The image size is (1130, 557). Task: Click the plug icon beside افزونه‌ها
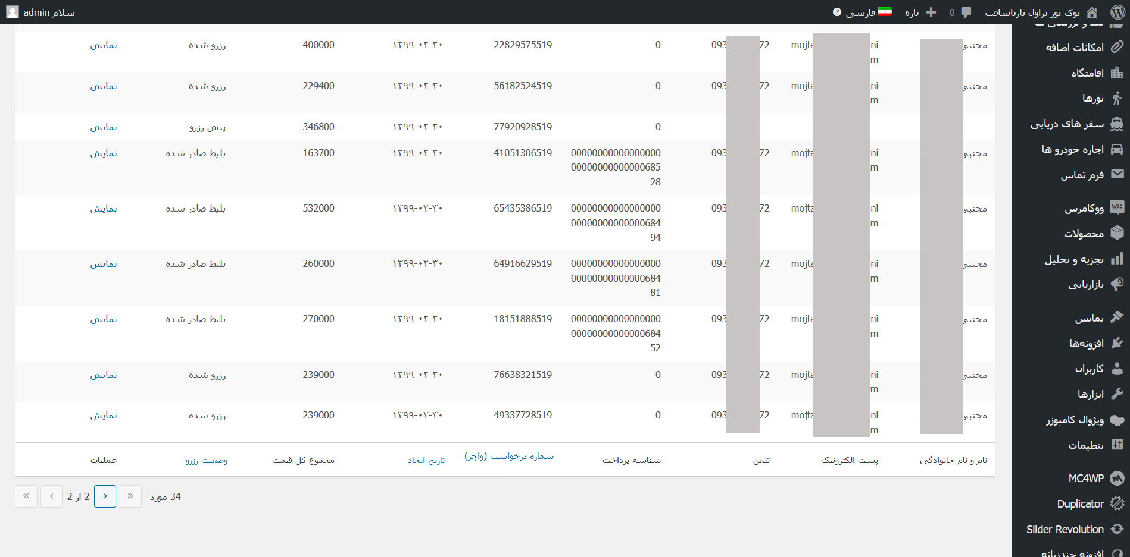[x=1117, y=343]
